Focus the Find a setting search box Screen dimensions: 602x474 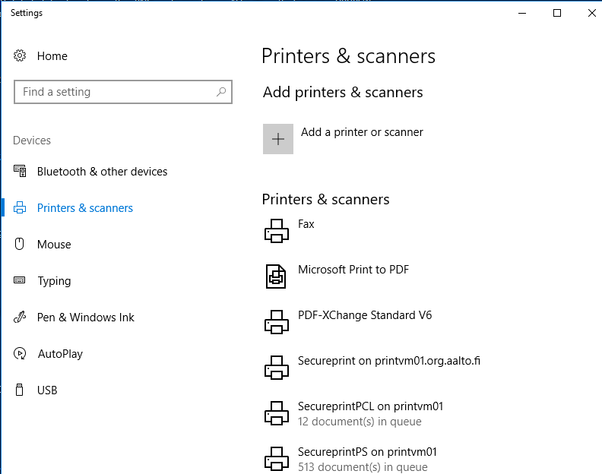tap(114, 92)
